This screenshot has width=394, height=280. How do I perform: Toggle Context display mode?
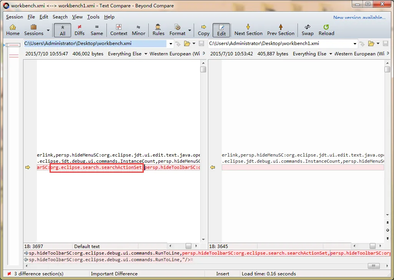(x=119, y=30)
